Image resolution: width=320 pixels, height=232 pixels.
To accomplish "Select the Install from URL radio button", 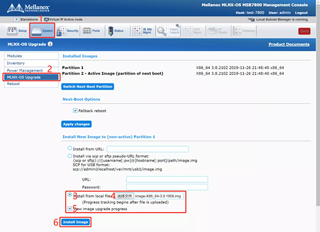I will point(70,148).
